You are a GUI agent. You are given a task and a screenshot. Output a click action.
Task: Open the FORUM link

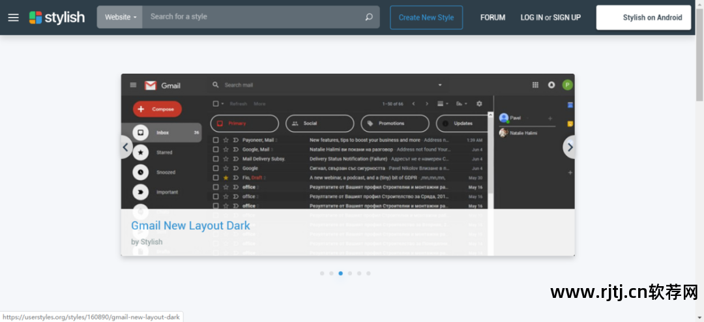(x=493, y=18)
